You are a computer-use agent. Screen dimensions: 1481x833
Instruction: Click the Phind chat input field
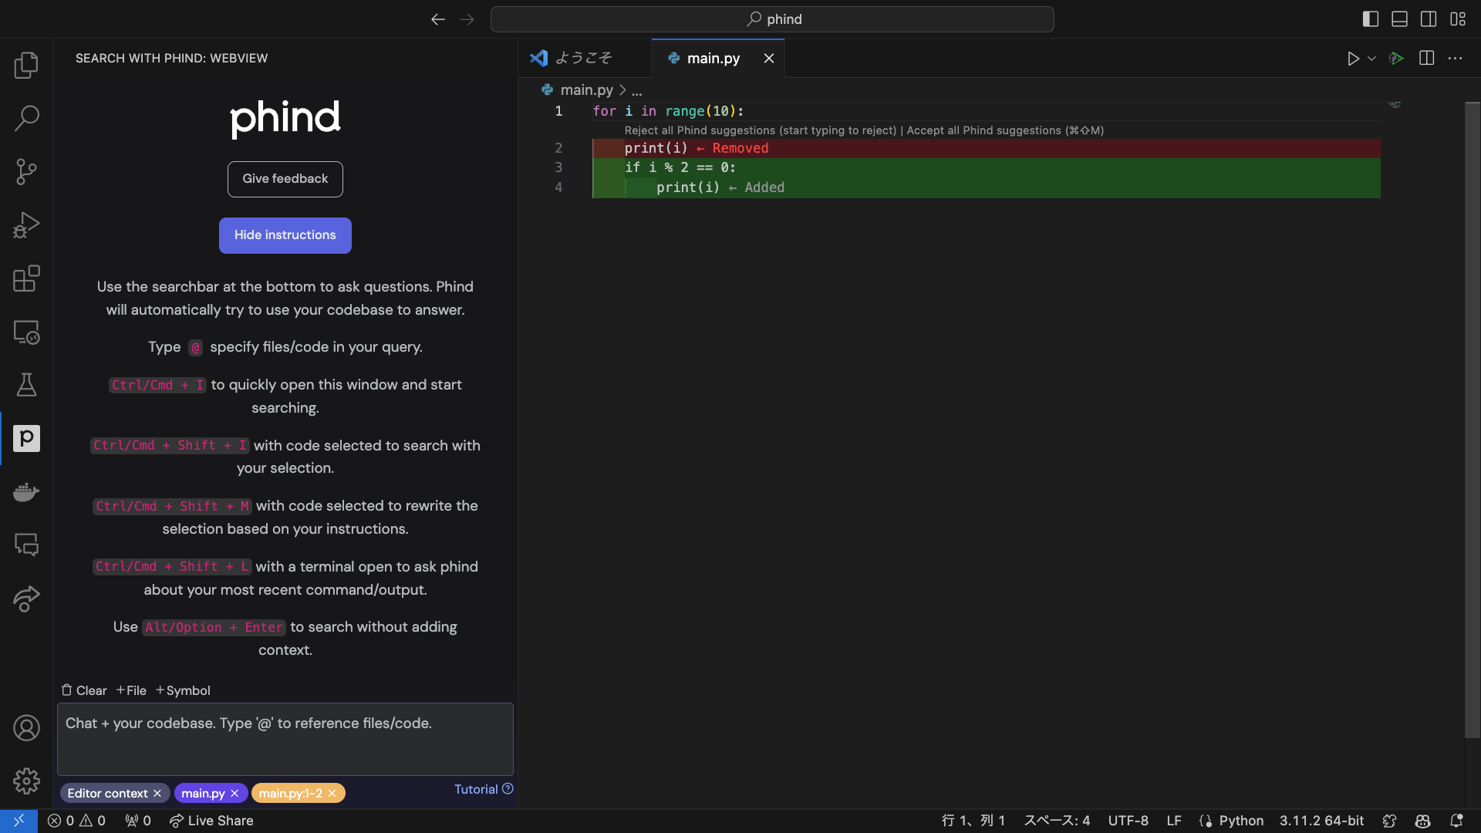pos(285,738)
